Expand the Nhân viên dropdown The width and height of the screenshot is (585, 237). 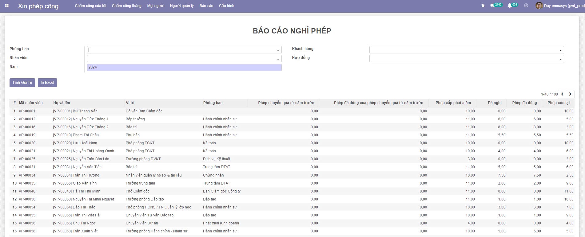click(278, 59)
